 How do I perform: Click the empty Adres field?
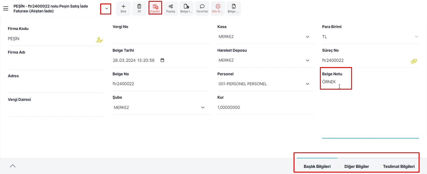click(56, 86)
